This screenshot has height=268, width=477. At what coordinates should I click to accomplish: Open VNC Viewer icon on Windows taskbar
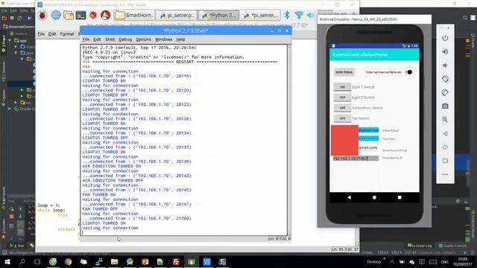[x=207, y=261]
